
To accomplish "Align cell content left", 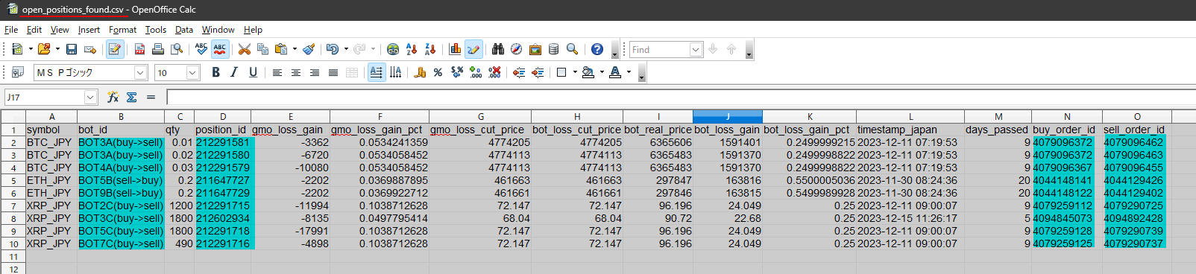I will pos(277,72).
